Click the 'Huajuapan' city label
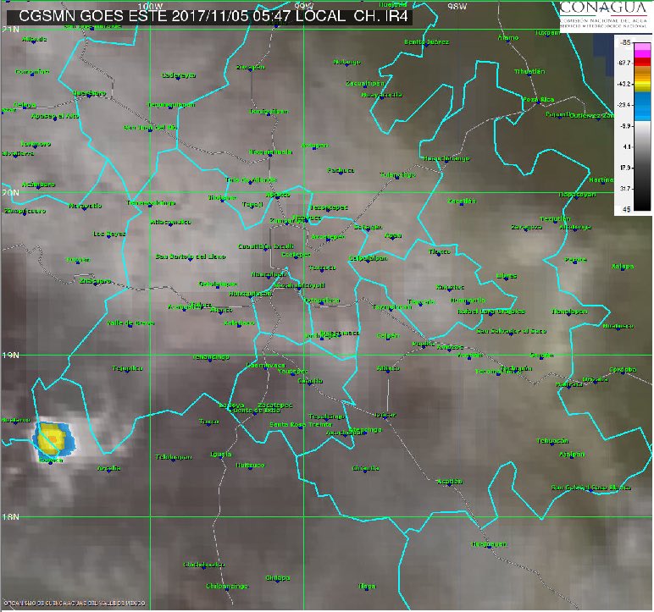This screenshot has width=654, height=612. point(490,544)
